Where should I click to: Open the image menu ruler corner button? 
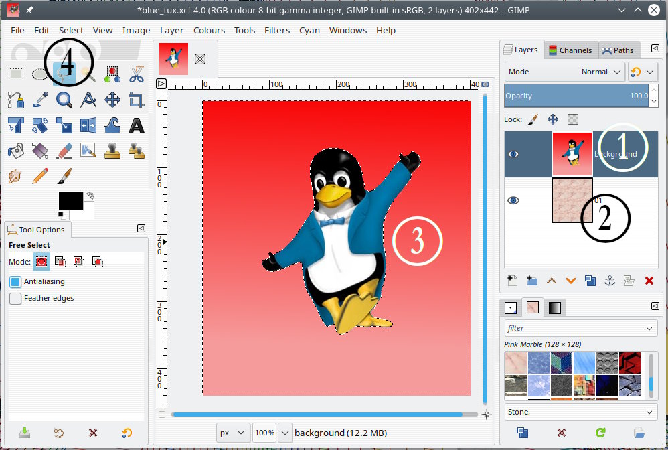point(161,84)
